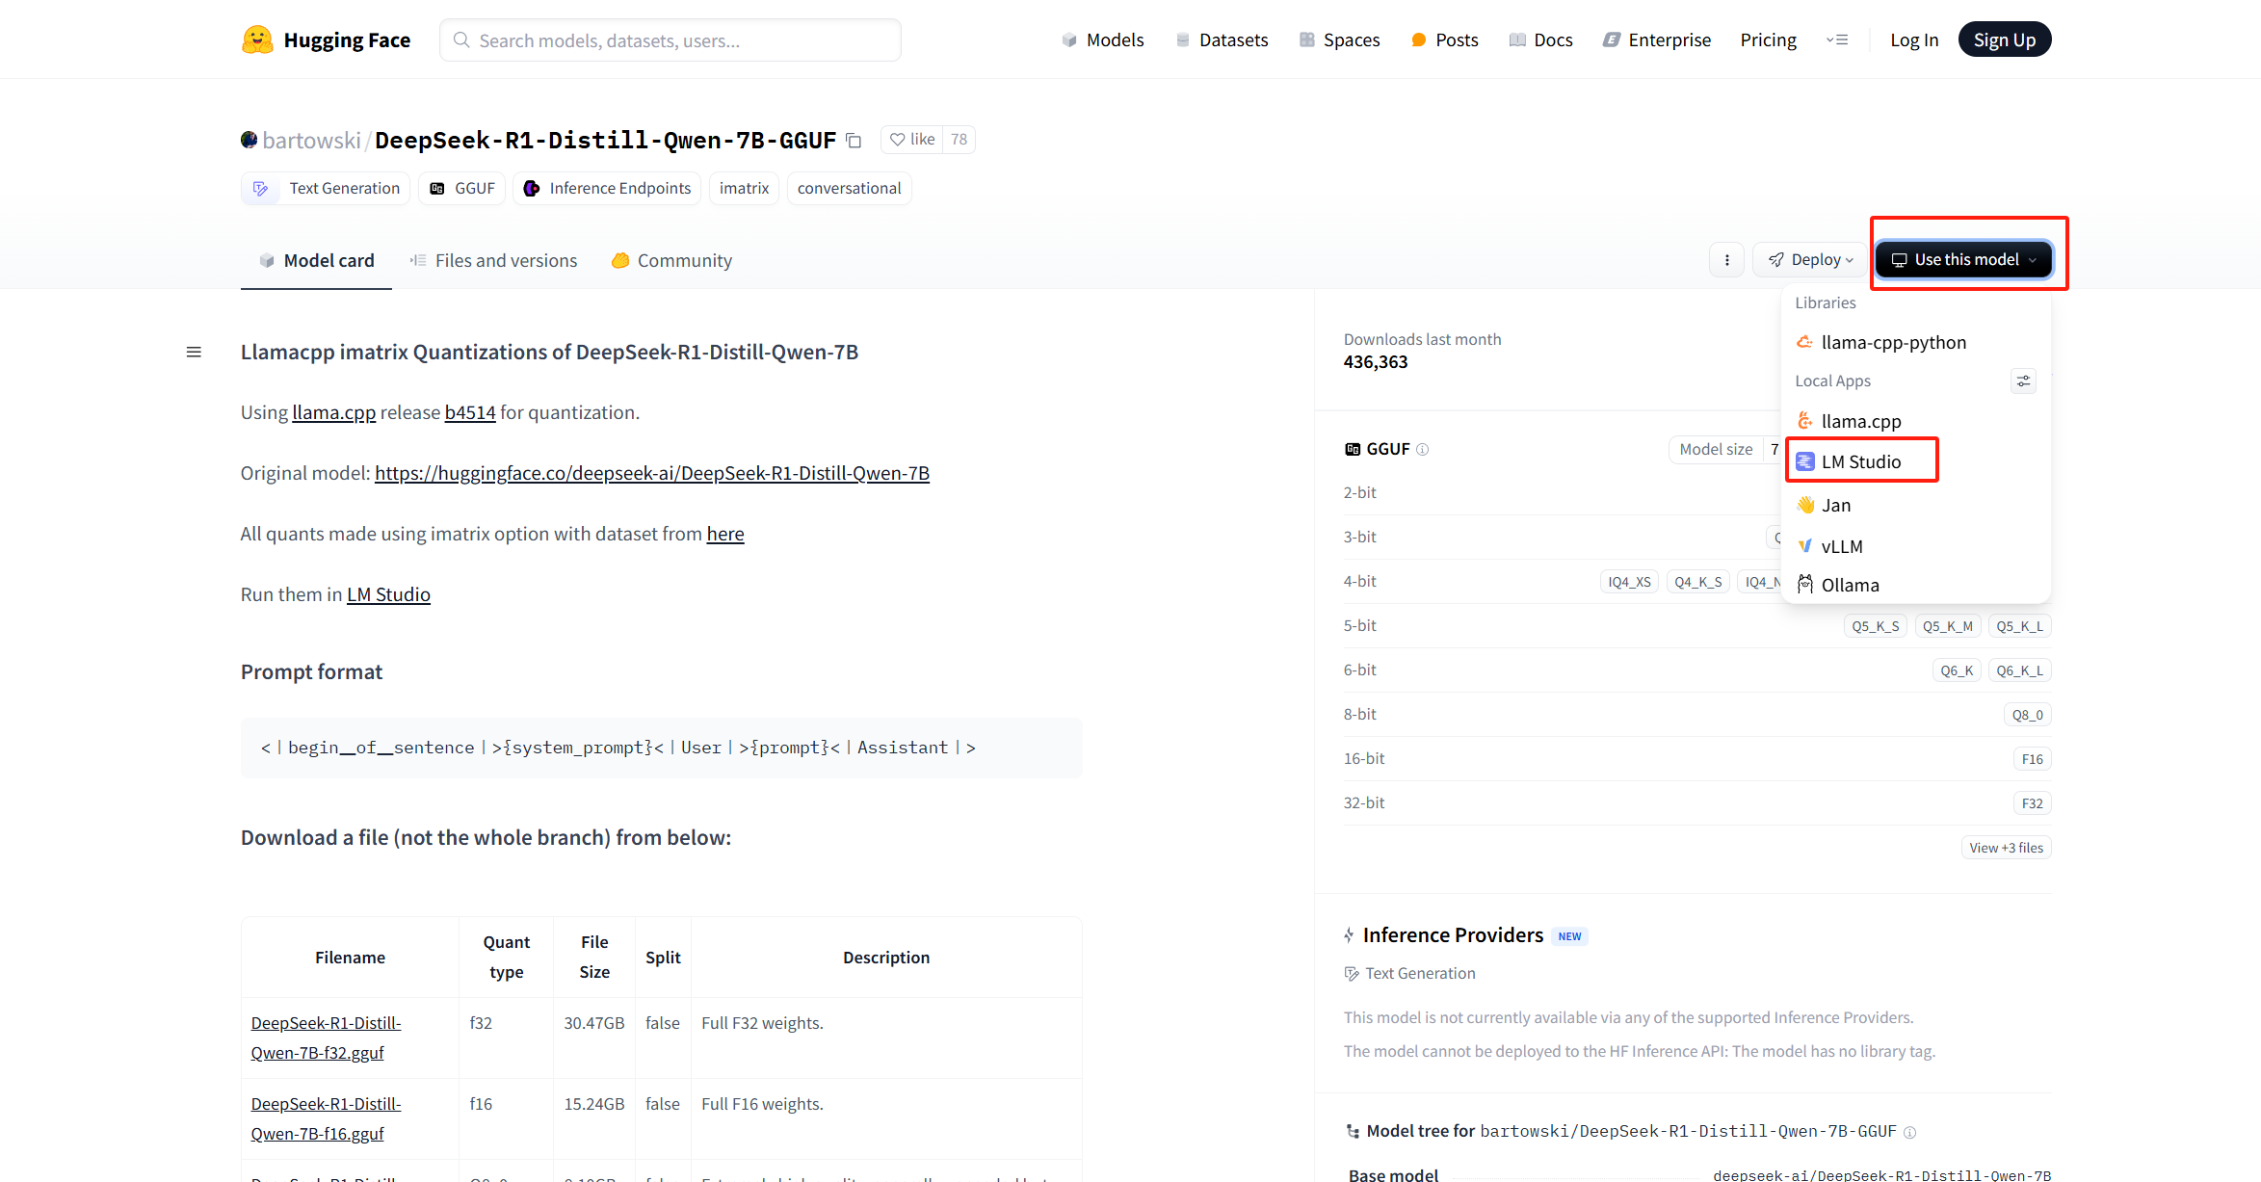Click the heart like button

click(911, 140)
